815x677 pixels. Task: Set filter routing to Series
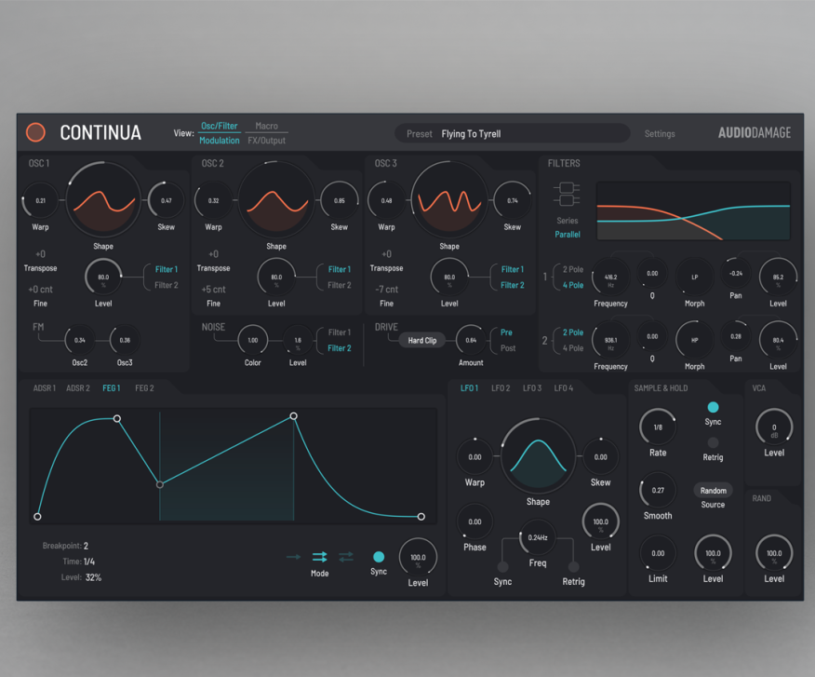click(x=567, y=221)
